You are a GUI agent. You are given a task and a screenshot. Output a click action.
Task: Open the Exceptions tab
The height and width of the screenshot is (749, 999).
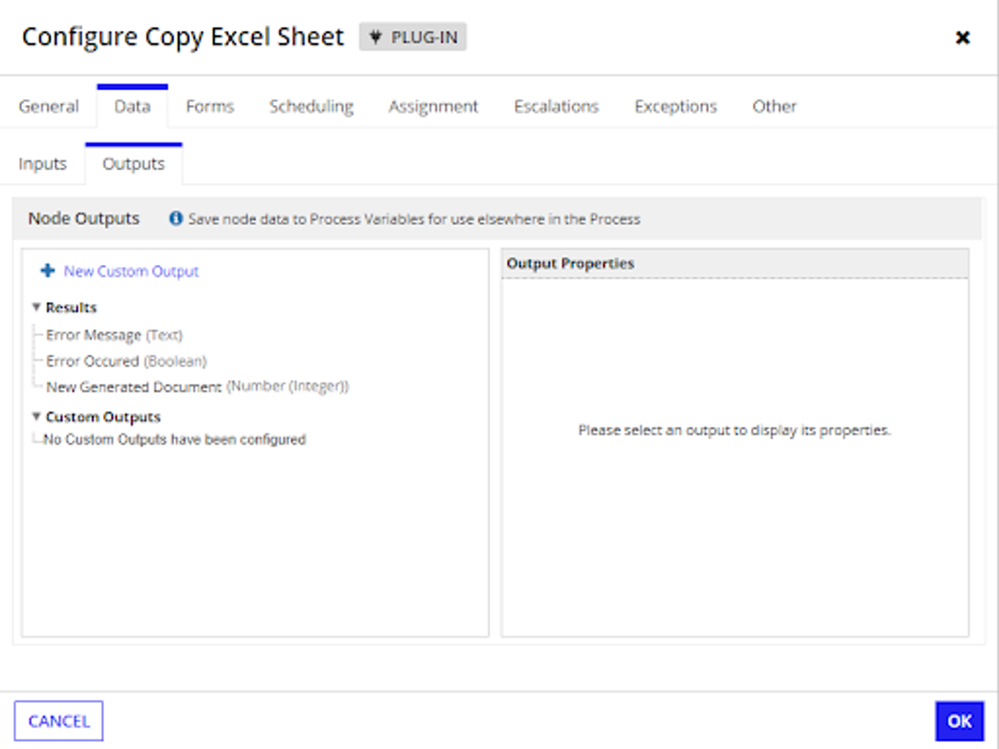(x=676, y=107)
